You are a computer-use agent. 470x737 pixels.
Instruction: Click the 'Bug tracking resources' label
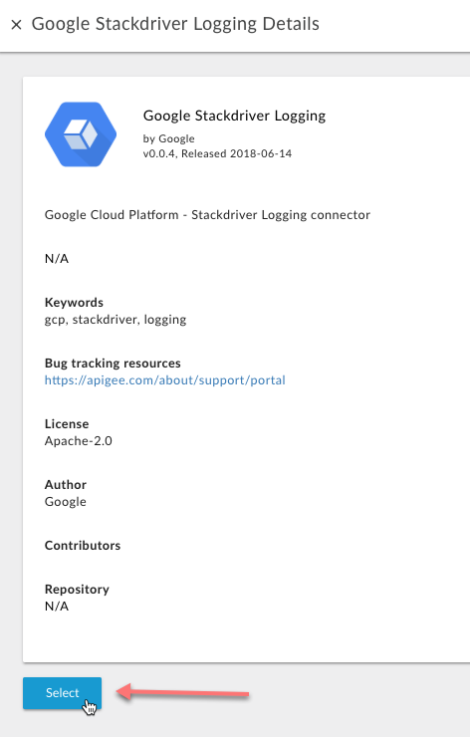pyautogui.click(x=113, y=364)
